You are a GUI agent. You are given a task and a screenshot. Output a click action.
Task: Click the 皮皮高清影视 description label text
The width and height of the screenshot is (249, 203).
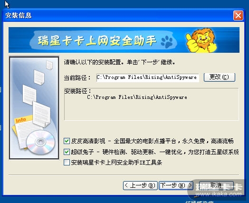pyautogui.click(x=152, y=141)
